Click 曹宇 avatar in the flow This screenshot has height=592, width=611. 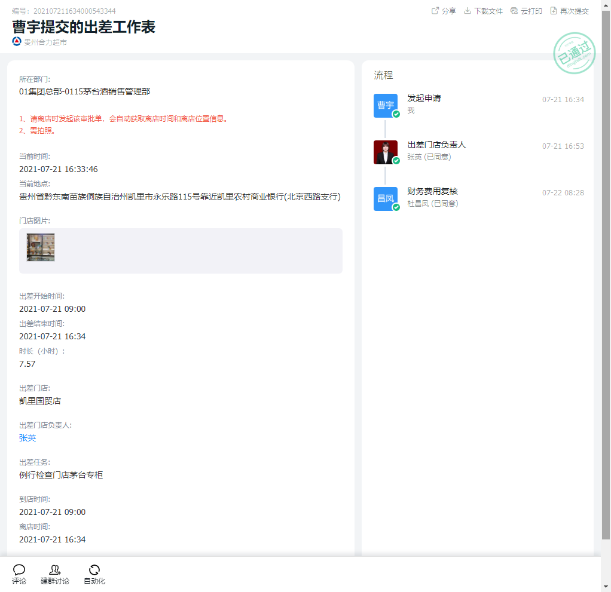[x=385, y=105]
